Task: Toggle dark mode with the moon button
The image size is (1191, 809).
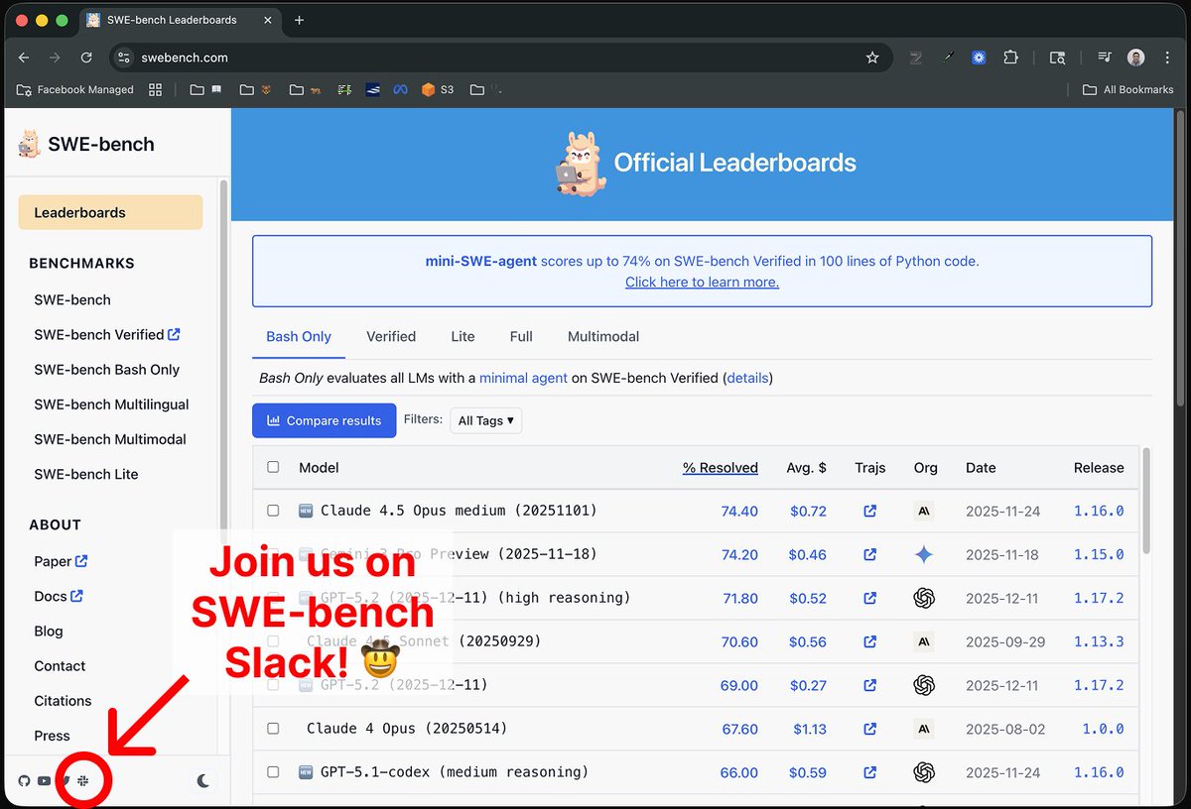Action: (x=203, y=781)
